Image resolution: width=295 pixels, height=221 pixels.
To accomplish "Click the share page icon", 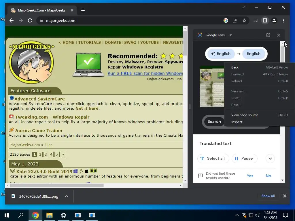I will tap(235, 20).
